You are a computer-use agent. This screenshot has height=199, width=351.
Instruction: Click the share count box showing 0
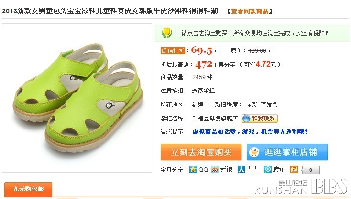click(310, 170)
